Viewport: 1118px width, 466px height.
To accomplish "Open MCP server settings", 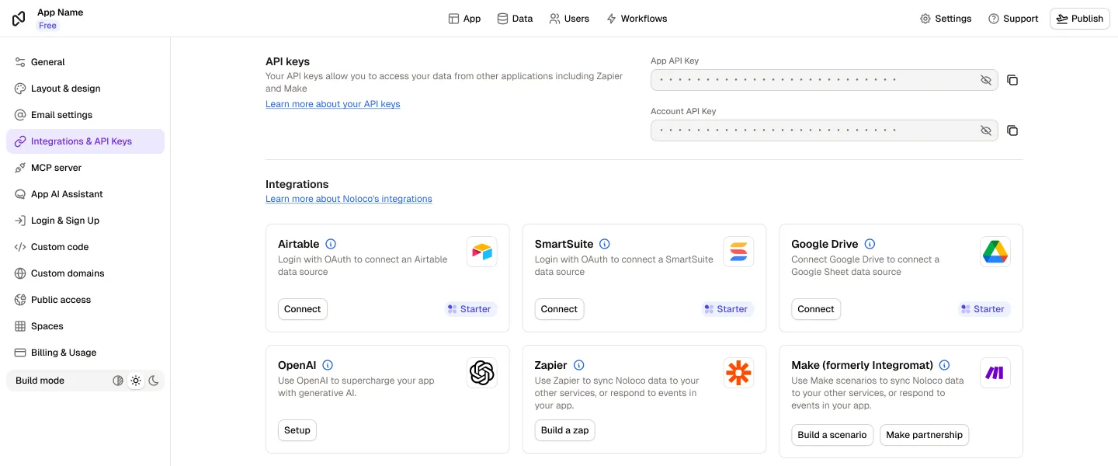I will 85,168.
